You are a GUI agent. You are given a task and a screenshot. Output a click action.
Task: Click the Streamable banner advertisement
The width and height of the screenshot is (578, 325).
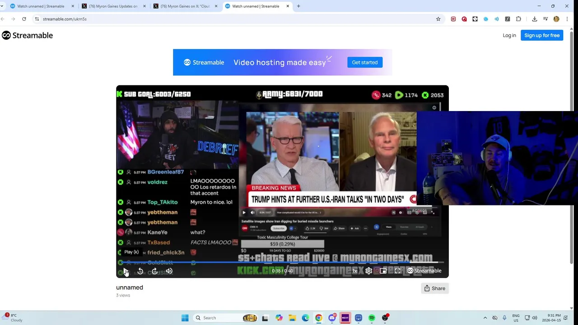coord(282,62)
